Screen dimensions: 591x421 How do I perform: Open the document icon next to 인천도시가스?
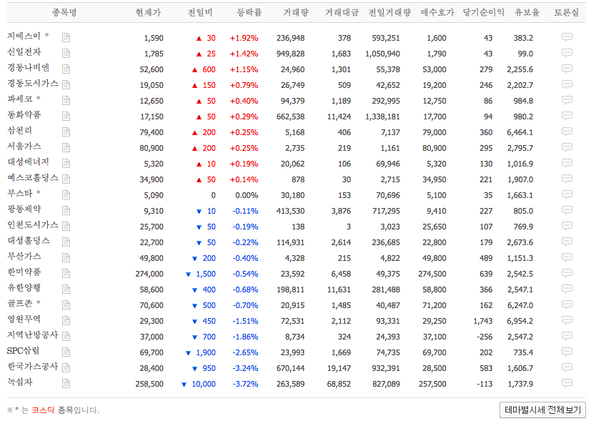click(x=66, y=226)
